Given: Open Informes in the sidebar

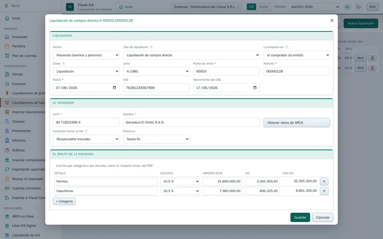Looking at the screenshot, I should pyautogui.click(x=19, y=140).
